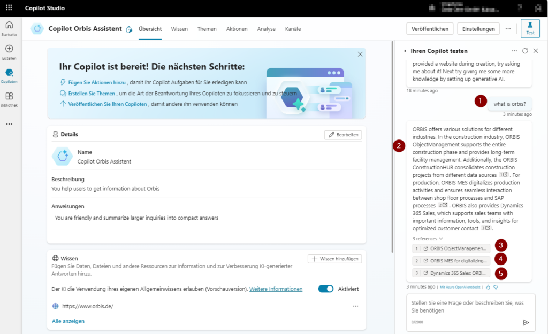This screenshot has width=548, height=334.
Task: Click the Copilot Orbis Assistent avatar icon
Action: tap(37, 29)
